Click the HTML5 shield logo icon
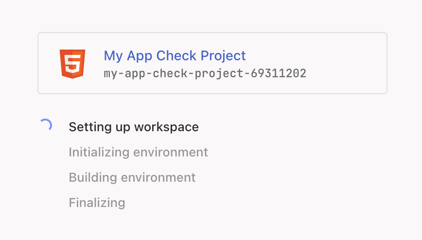This screenshot has height=240, width=422. [73, 64]
